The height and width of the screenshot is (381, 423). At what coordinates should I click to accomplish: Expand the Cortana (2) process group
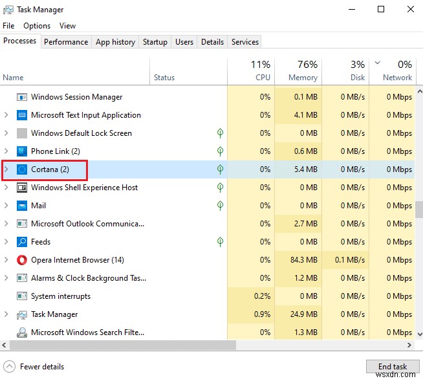(x=6, y=169)
